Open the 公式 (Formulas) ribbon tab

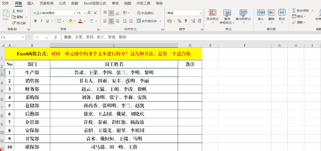(62, 3)
